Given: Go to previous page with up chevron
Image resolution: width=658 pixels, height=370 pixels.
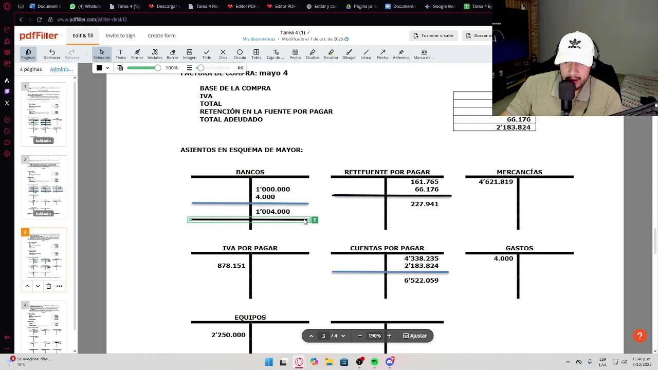Looking at the screenshot, I should click(x=311, y=336).
